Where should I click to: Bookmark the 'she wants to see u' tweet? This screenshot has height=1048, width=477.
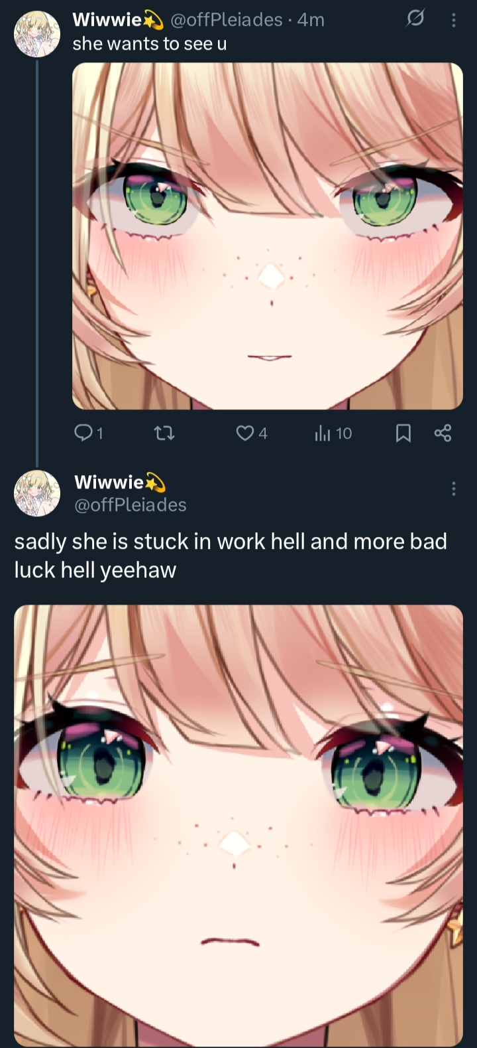click(403, 433)
